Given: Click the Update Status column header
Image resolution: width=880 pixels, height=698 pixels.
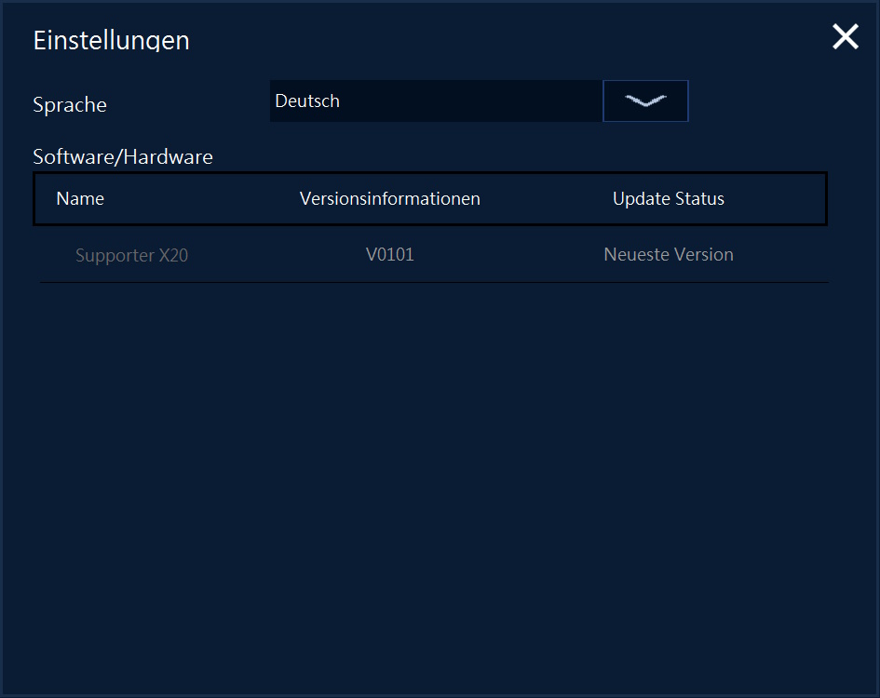Looking at the screenshot, I should click(x=668, y=199).
